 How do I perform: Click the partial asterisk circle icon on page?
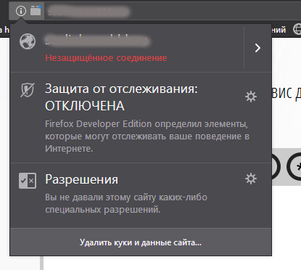294,167
